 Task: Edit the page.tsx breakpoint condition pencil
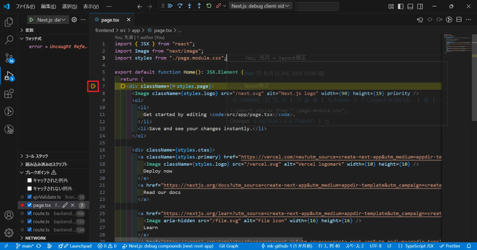pyautogui.click(x=65, y=205)
